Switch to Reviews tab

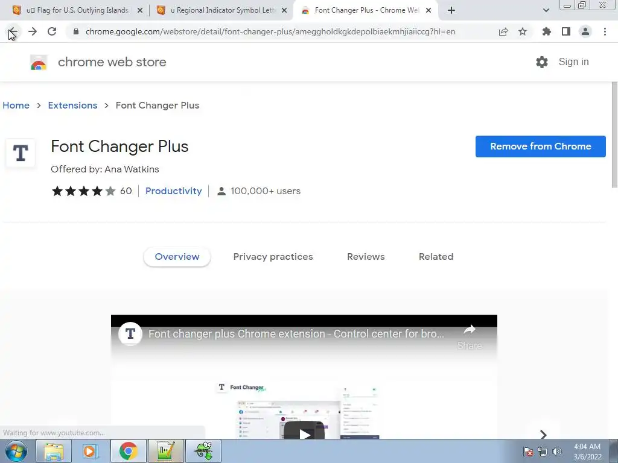click(x=366, y=257)
